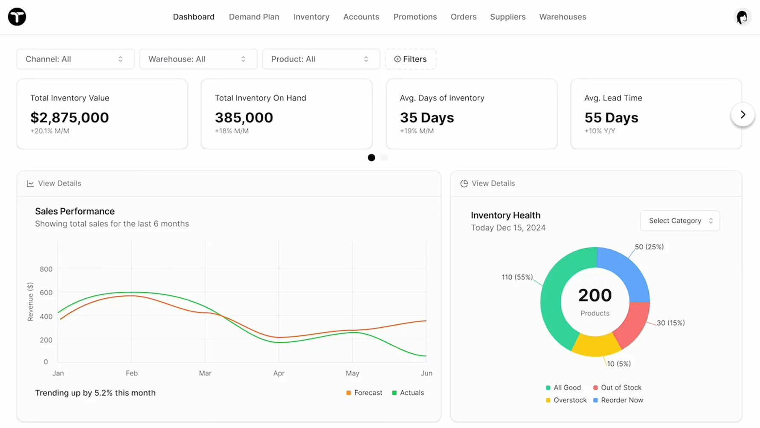Image resolution: width=760 pixels, height=428 pixels.
Task: Click View Details on the Sales Performance card
Action: pos(59,183)
